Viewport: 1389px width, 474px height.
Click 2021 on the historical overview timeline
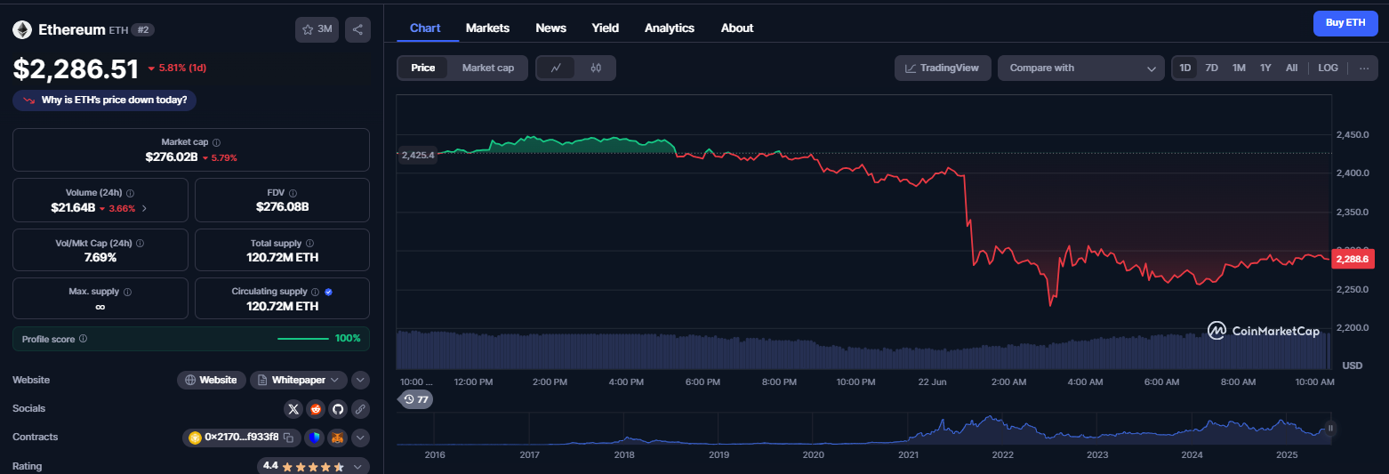click(908, 454)
